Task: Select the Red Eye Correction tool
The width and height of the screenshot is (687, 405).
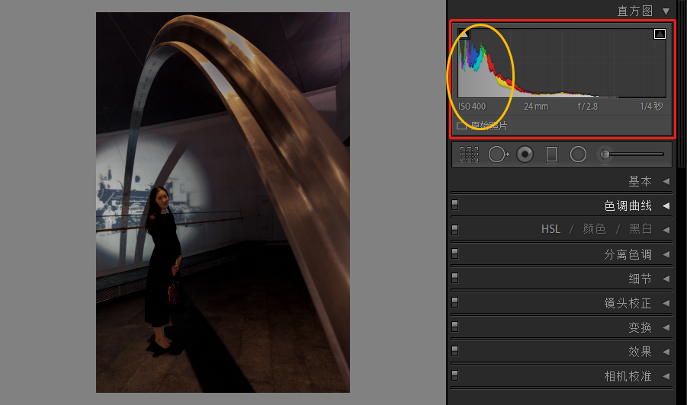Action: click(525, 155)
